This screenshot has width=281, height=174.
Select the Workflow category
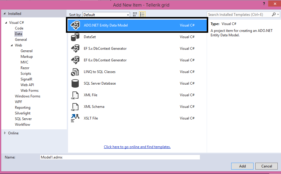pos(23,125)
